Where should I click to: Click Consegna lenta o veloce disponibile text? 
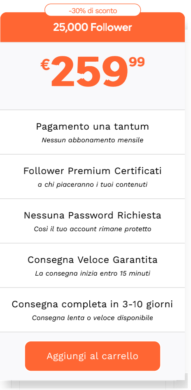(92, 318)
